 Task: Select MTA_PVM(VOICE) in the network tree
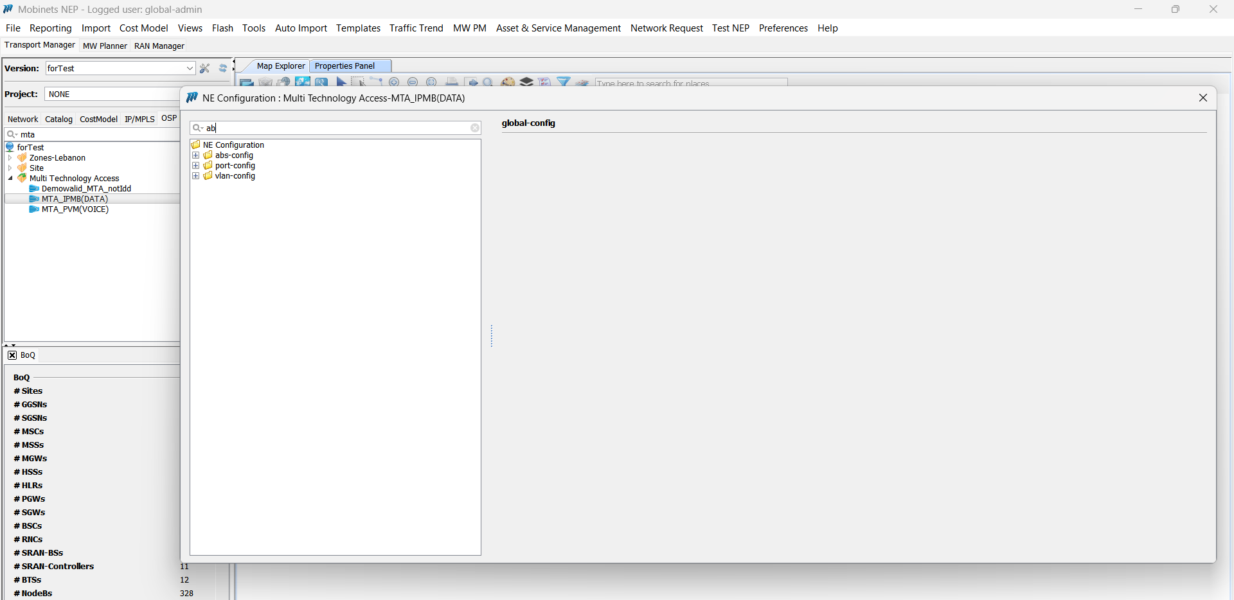[75, 209]
